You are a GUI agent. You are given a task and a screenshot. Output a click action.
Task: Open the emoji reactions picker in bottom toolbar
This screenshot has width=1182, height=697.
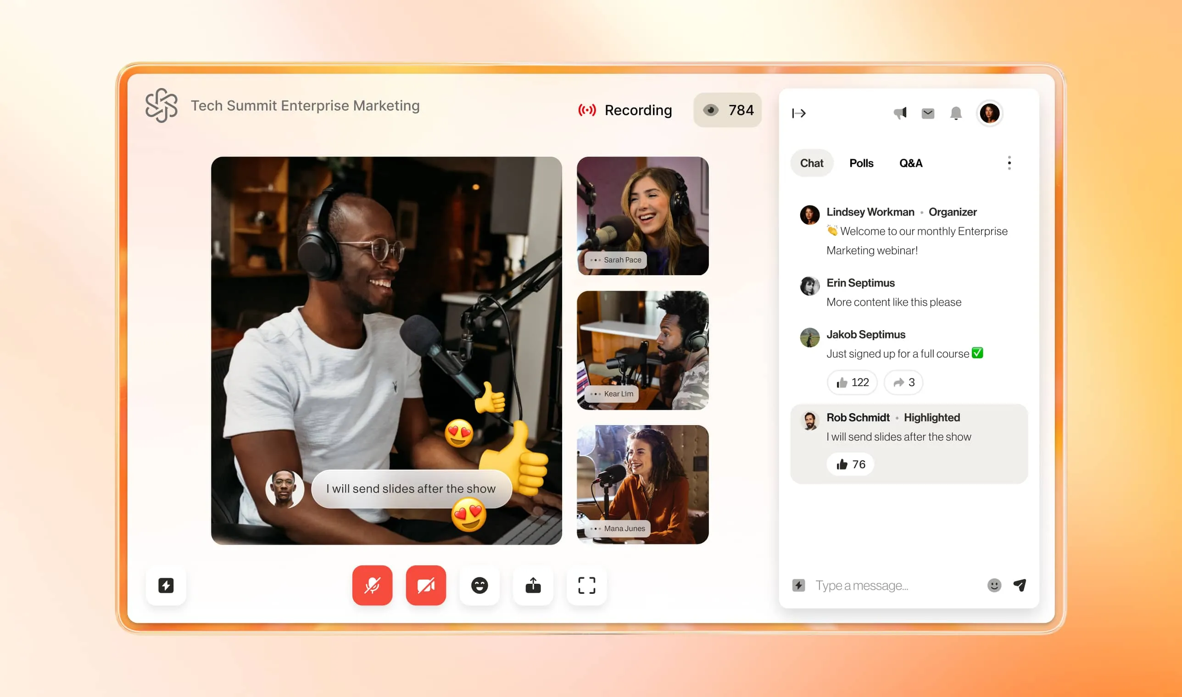pyautogui.click(x=479, y=585)
